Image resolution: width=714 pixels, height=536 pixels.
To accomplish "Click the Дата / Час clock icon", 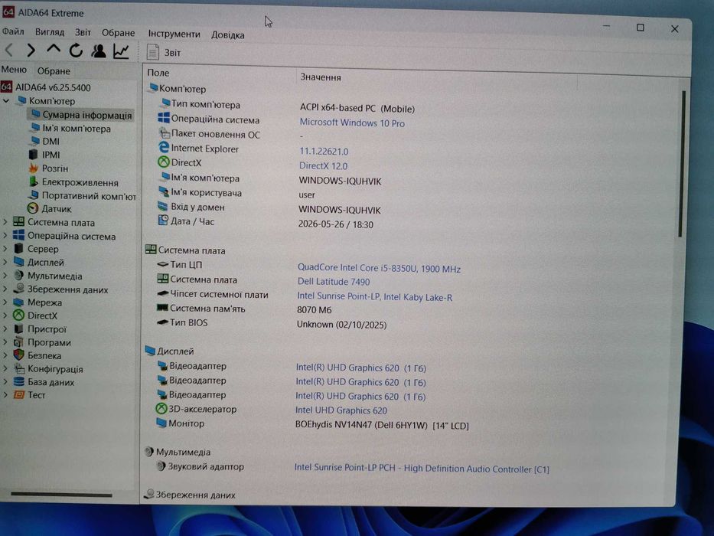I will (162, 221).
